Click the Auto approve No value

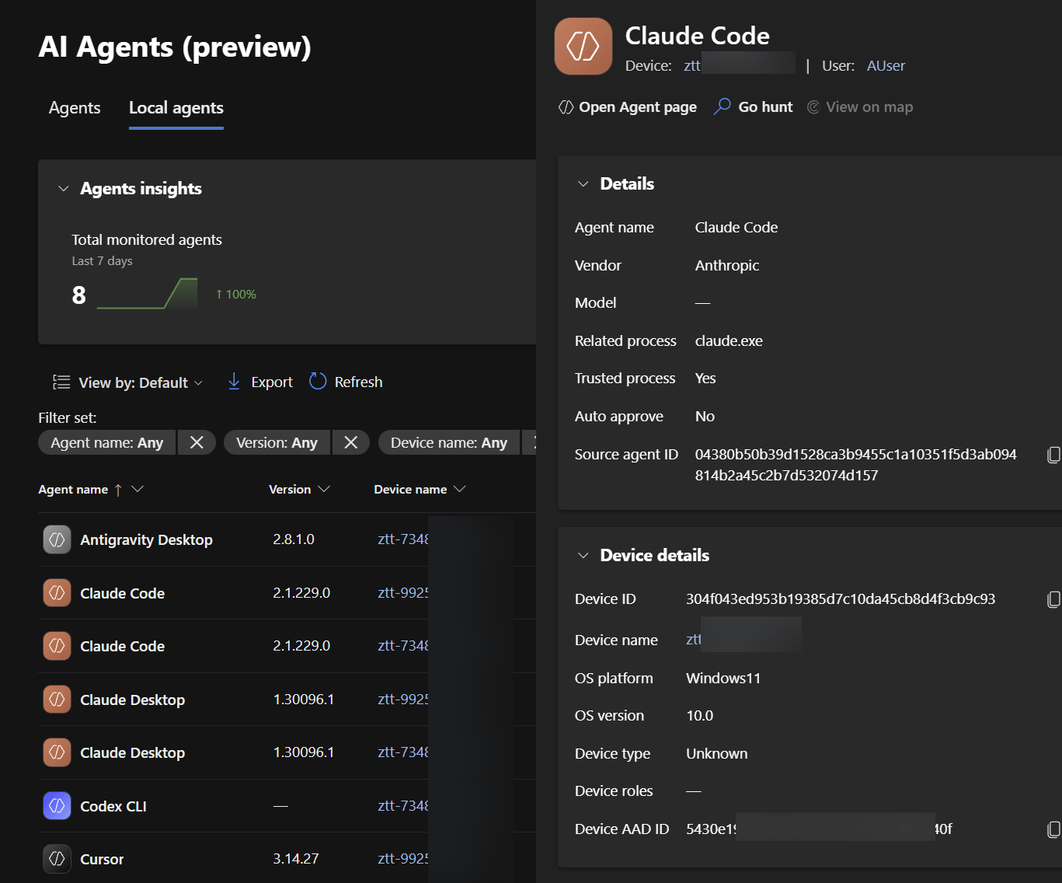click(705, 417)
